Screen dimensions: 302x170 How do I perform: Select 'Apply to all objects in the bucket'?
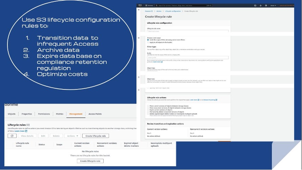tap(148, 42)
